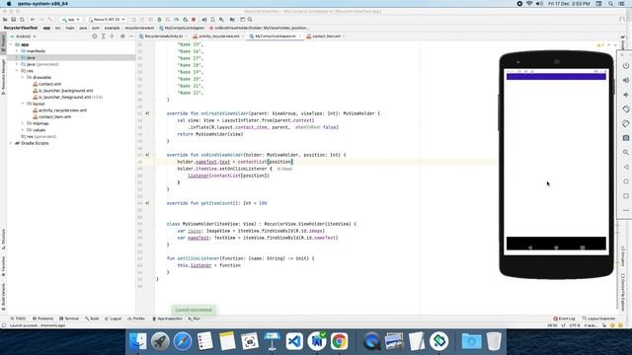632x355 pixels.
Task: Open Safari from the Dock
Action: pyautogui.click(x=183, y=341)
